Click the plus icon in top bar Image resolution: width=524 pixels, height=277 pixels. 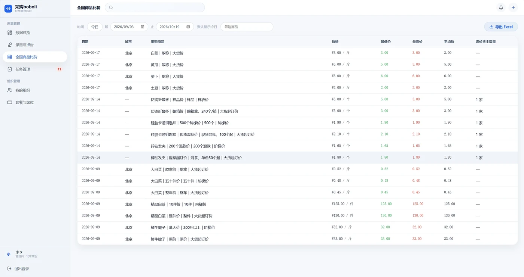(x=513, y=7)
